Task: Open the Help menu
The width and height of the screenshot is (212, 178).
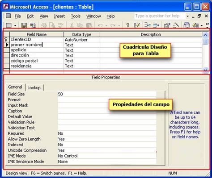Action: coord(110,16)
